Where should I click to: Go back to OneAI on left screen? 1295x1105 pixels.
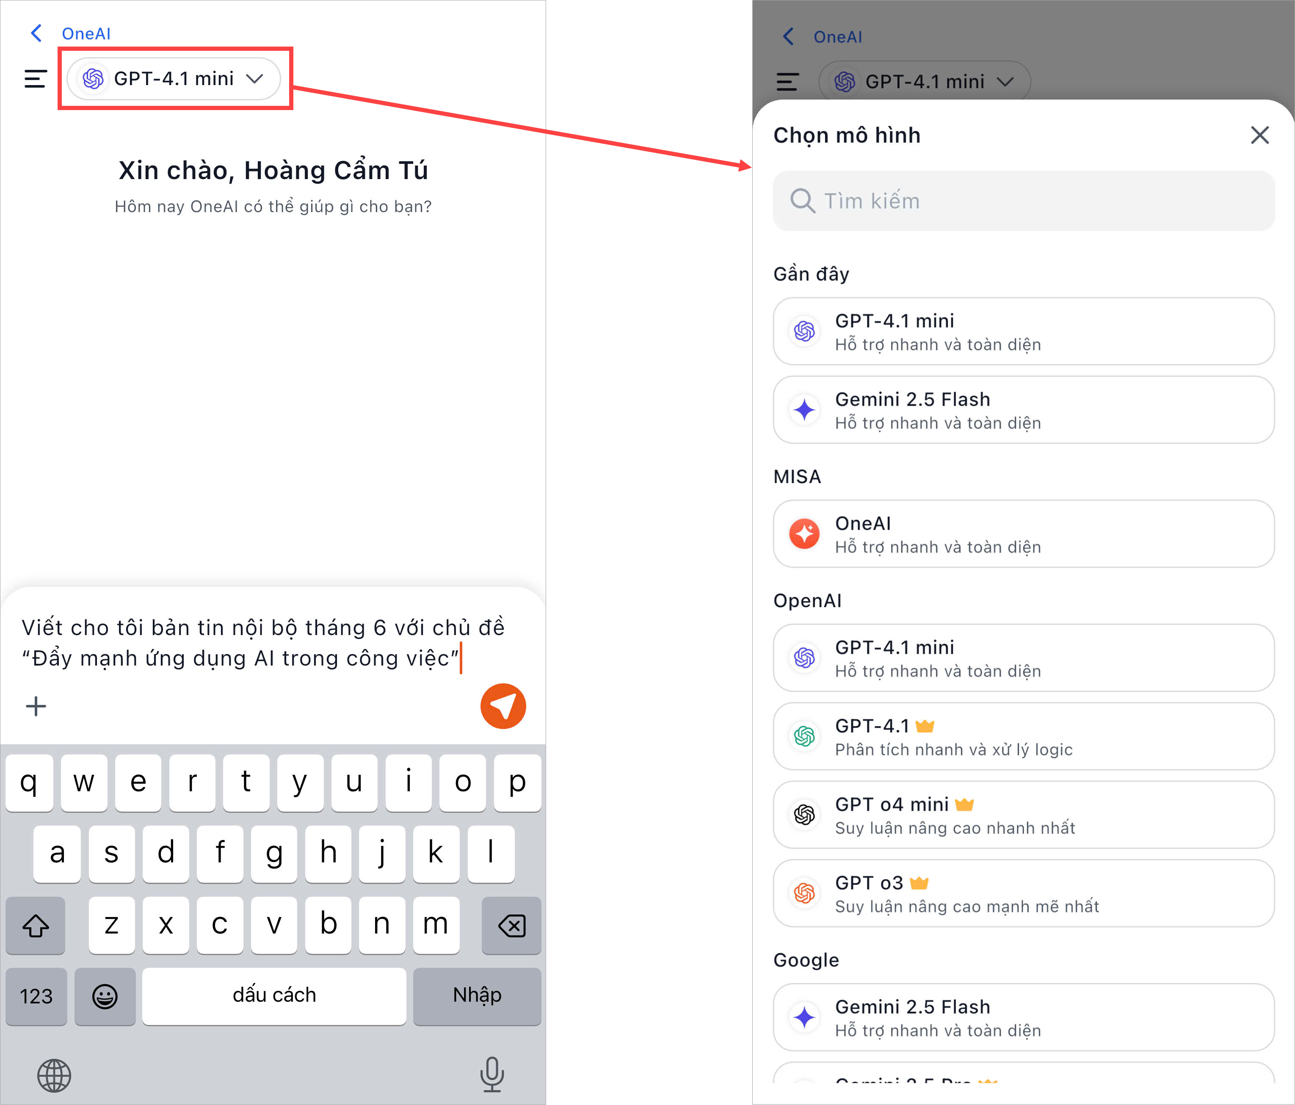pos(71,34)
